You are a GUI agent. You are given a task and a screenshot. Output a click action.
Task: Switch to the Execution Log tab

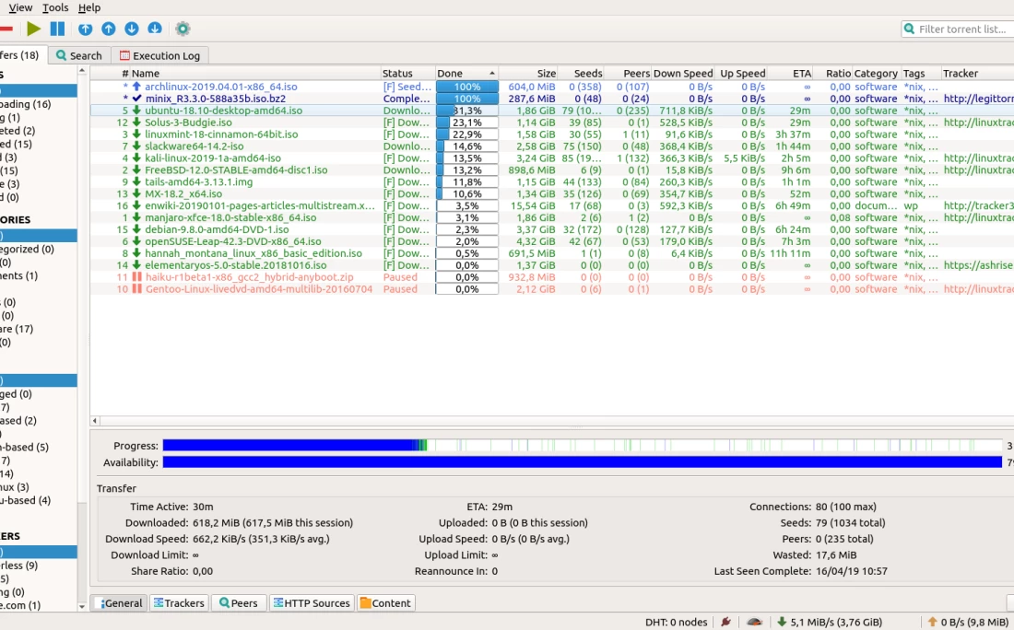(x=159, y=55)
